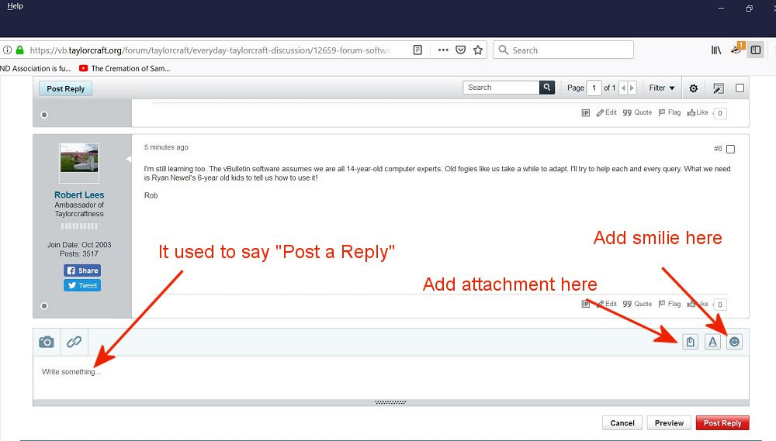Open the attachment clipboard icon in editor
The image size is (776, 441).
(x=690, y=342)
